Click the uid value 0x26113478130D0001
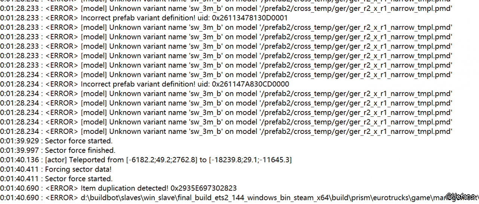 pyautogui.click(x=250, y=18)
